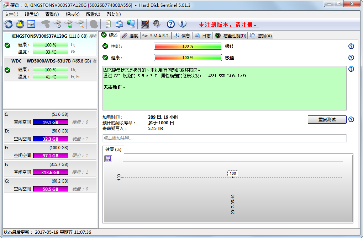
Task: Click the blue disk drive toolbar icon
Action: (31, 24)
